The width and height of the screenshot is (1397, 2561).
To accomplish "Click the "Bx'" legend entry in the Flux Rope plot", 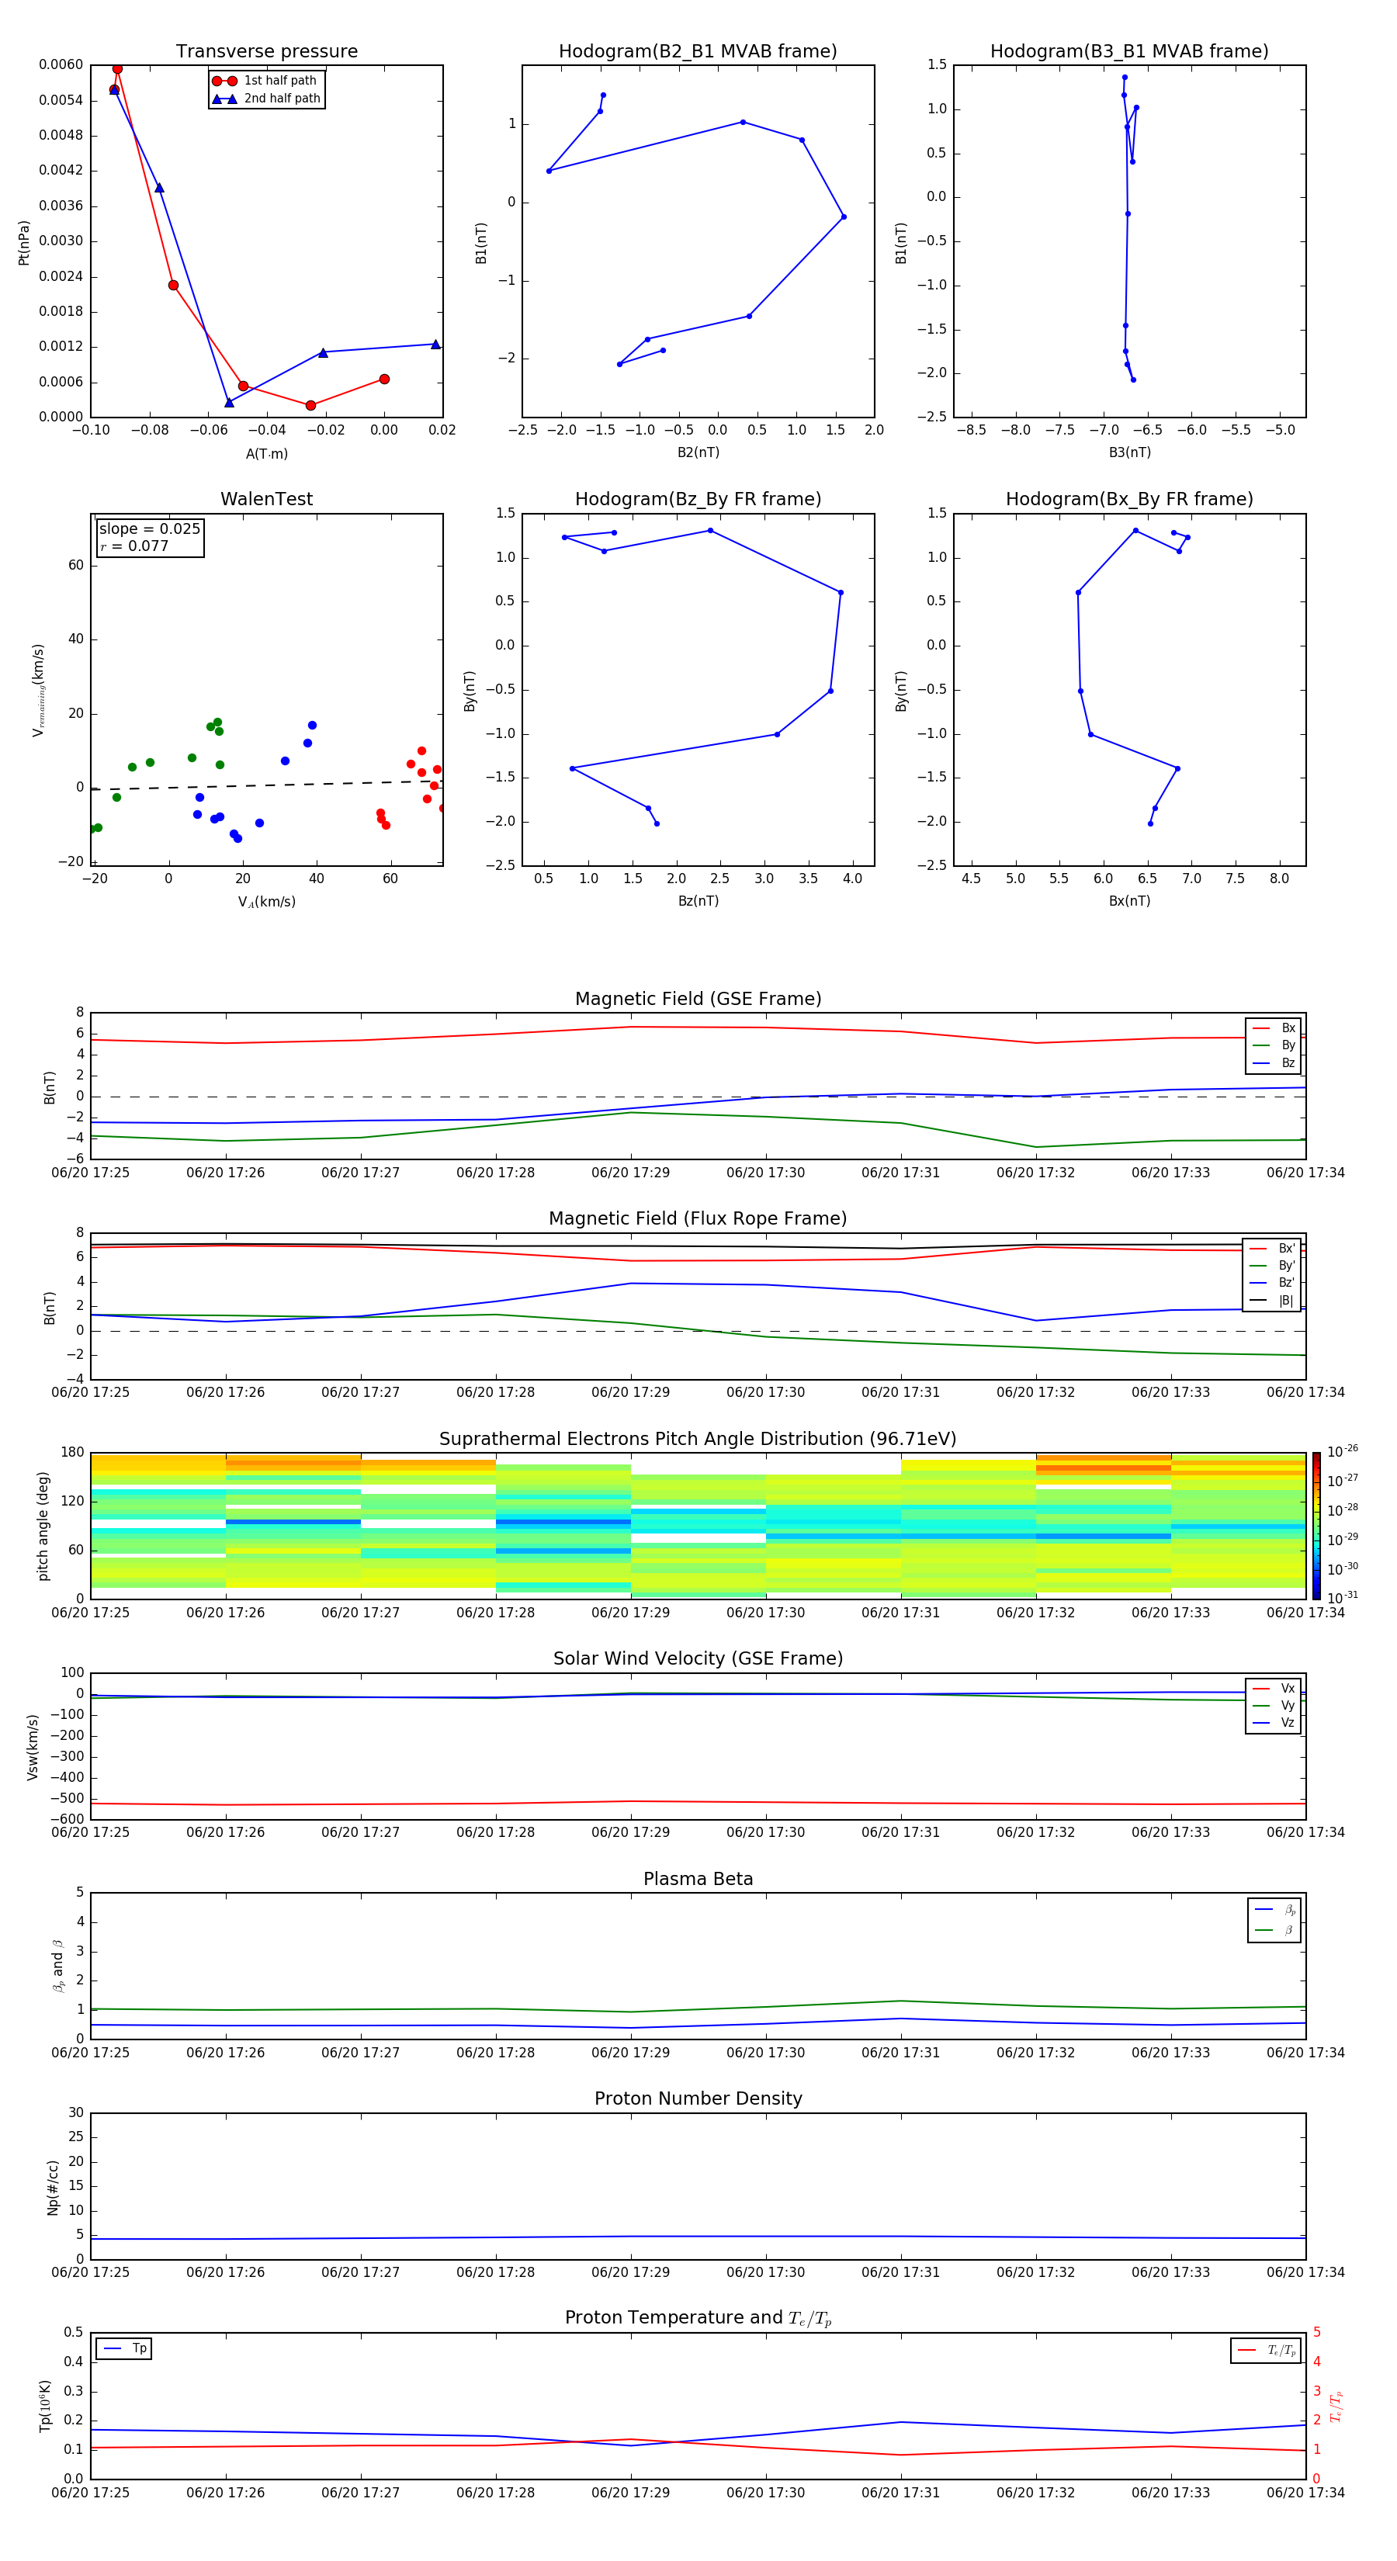I will coord(1273,1249).
